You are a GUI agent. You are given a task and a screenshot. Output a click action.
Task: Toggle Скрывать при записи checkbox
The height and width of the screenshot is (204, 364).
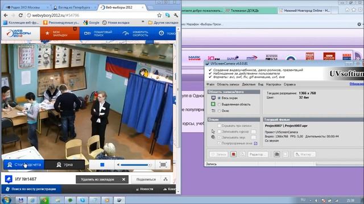(219, 126)
